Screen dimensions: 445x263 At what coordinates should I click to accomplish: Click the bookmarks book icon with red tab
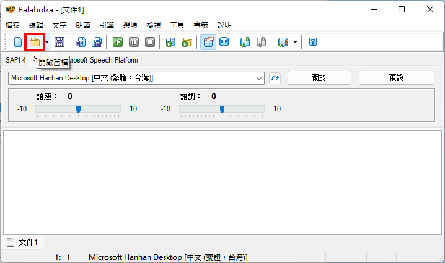click(283, 42)
